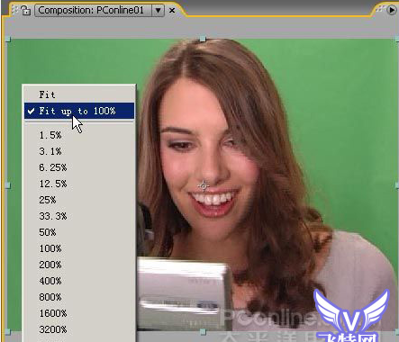Set magnification to 50%
Screen dimensions: 399x342
tap(79, 232)
